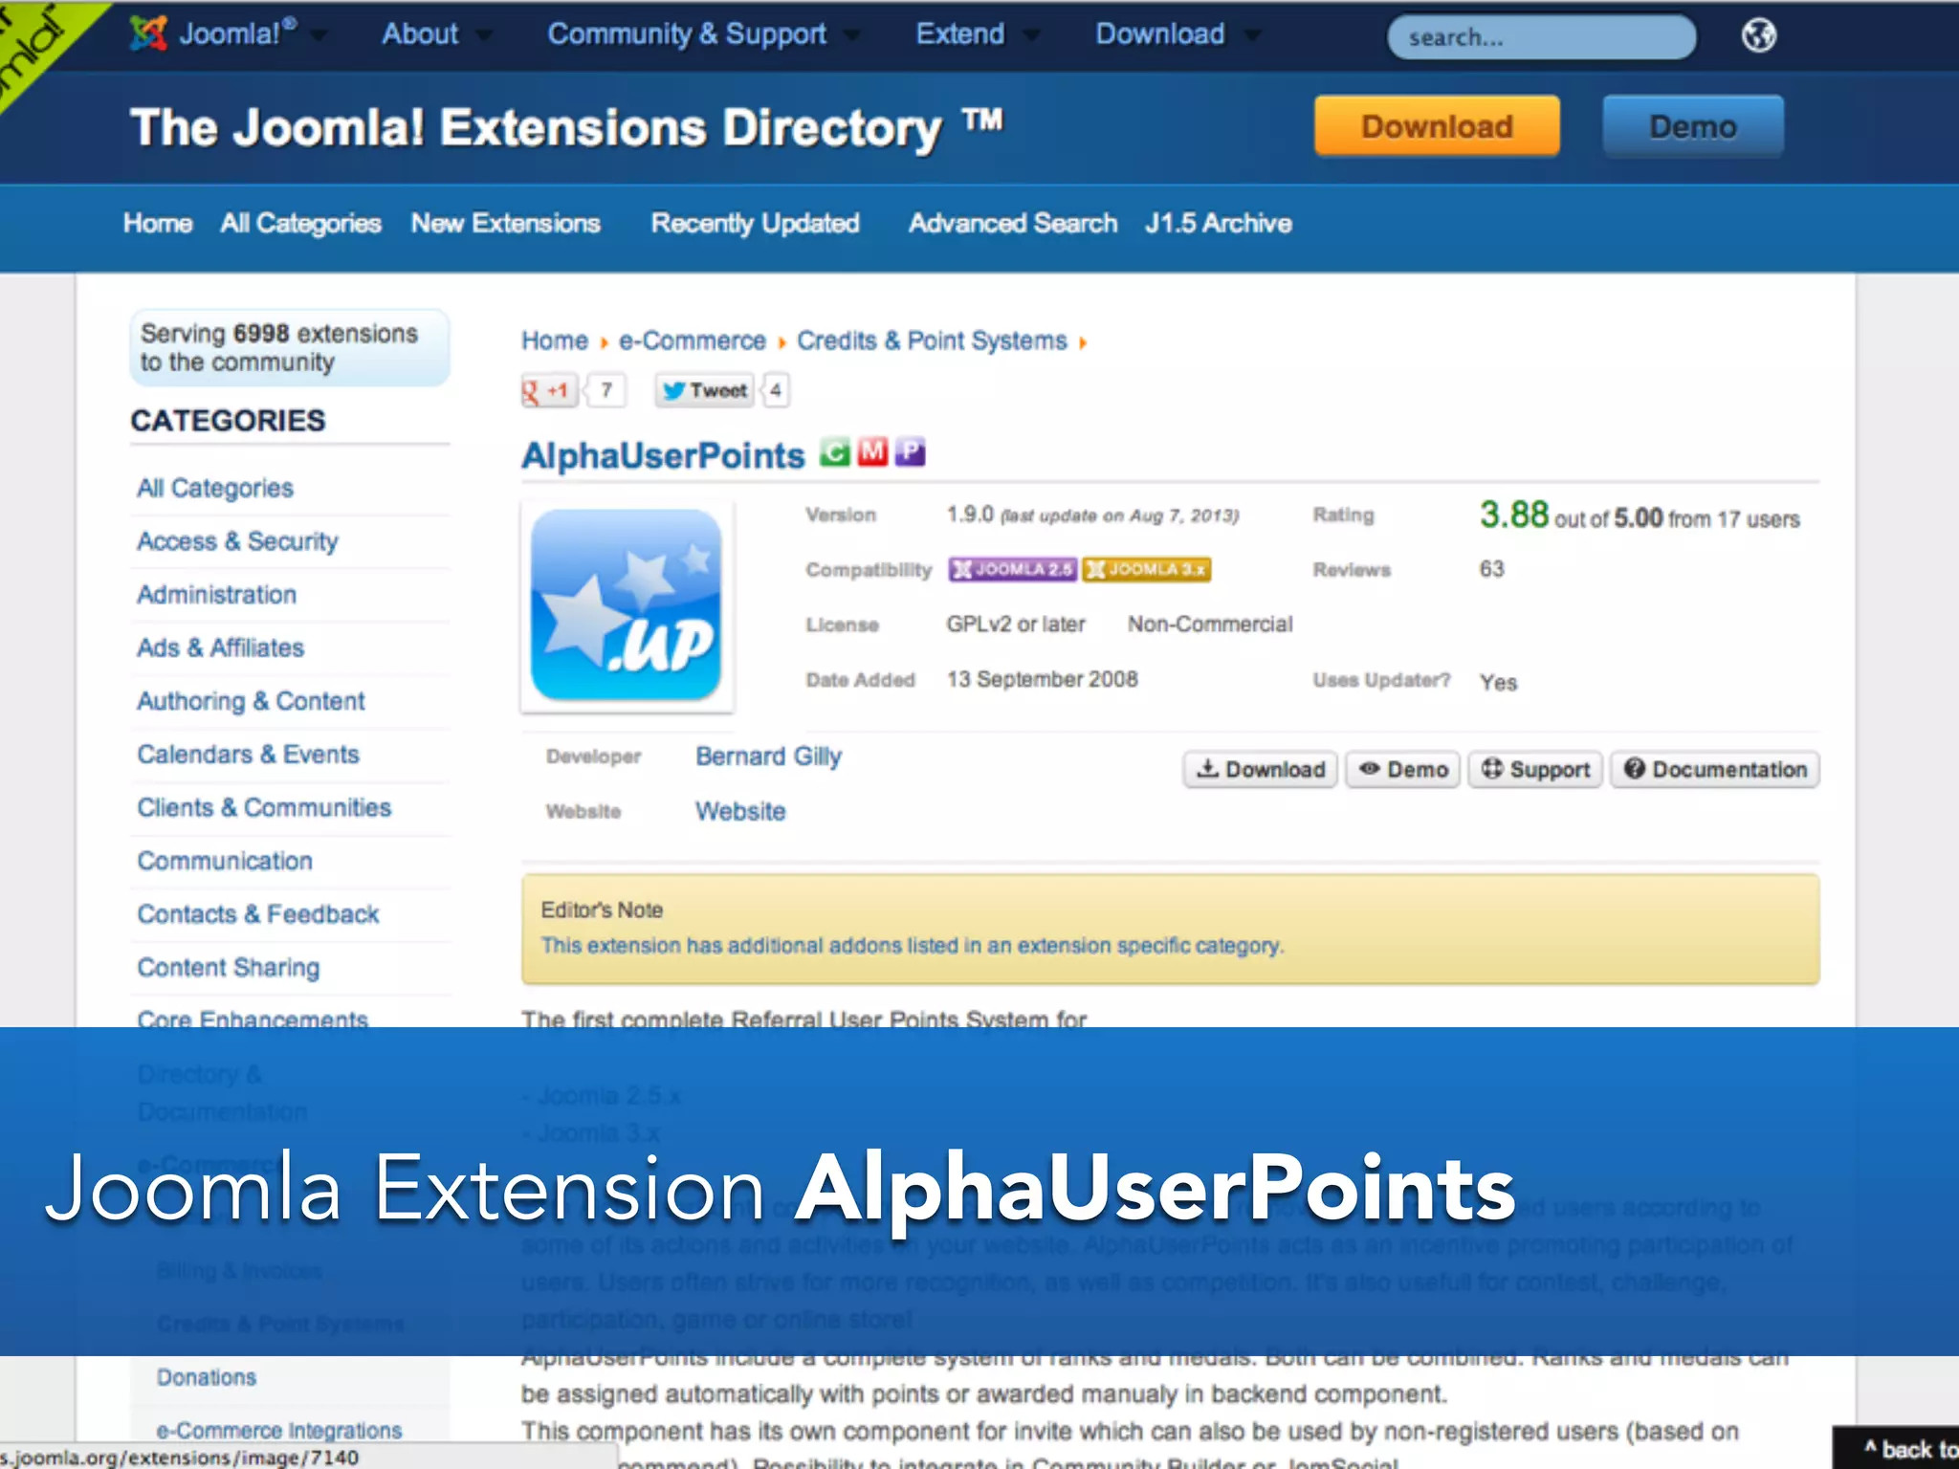Open the New Extensions navigation item
Image resolution: width=1959 pixels, height=1469 pixels.
(506, 223)
